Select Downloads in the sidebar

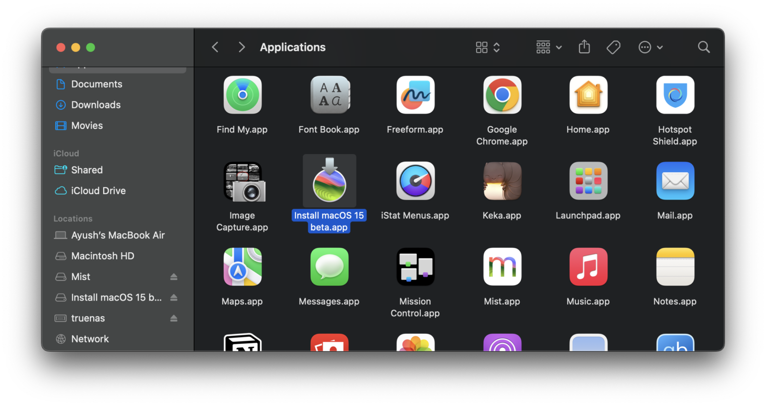95,104
